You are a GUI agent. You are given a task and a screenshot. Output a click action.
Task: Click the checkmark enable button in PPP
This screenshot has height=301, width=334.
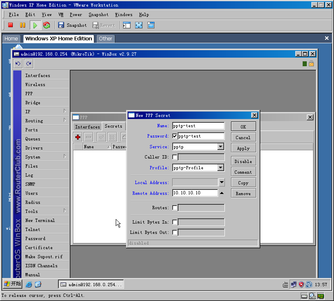[x=102, y=137]
